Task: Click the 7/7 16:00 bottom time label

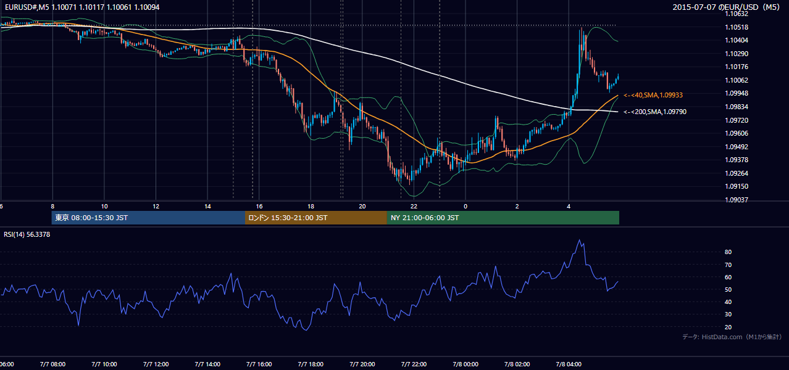Action: click(x=259, y=364)
